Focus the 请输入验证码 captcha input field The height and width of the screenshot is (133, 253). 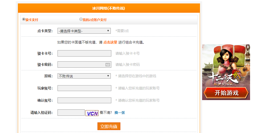click(71, 113)
